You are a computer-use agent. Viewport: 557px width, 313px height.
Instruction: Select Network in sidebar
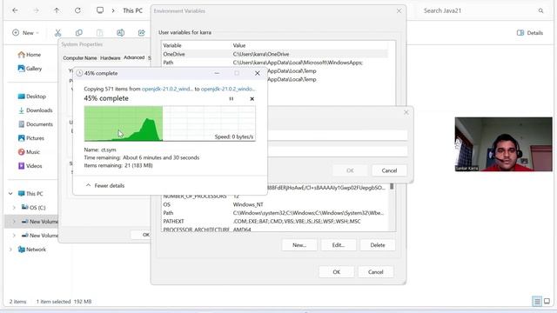point(32,250)
